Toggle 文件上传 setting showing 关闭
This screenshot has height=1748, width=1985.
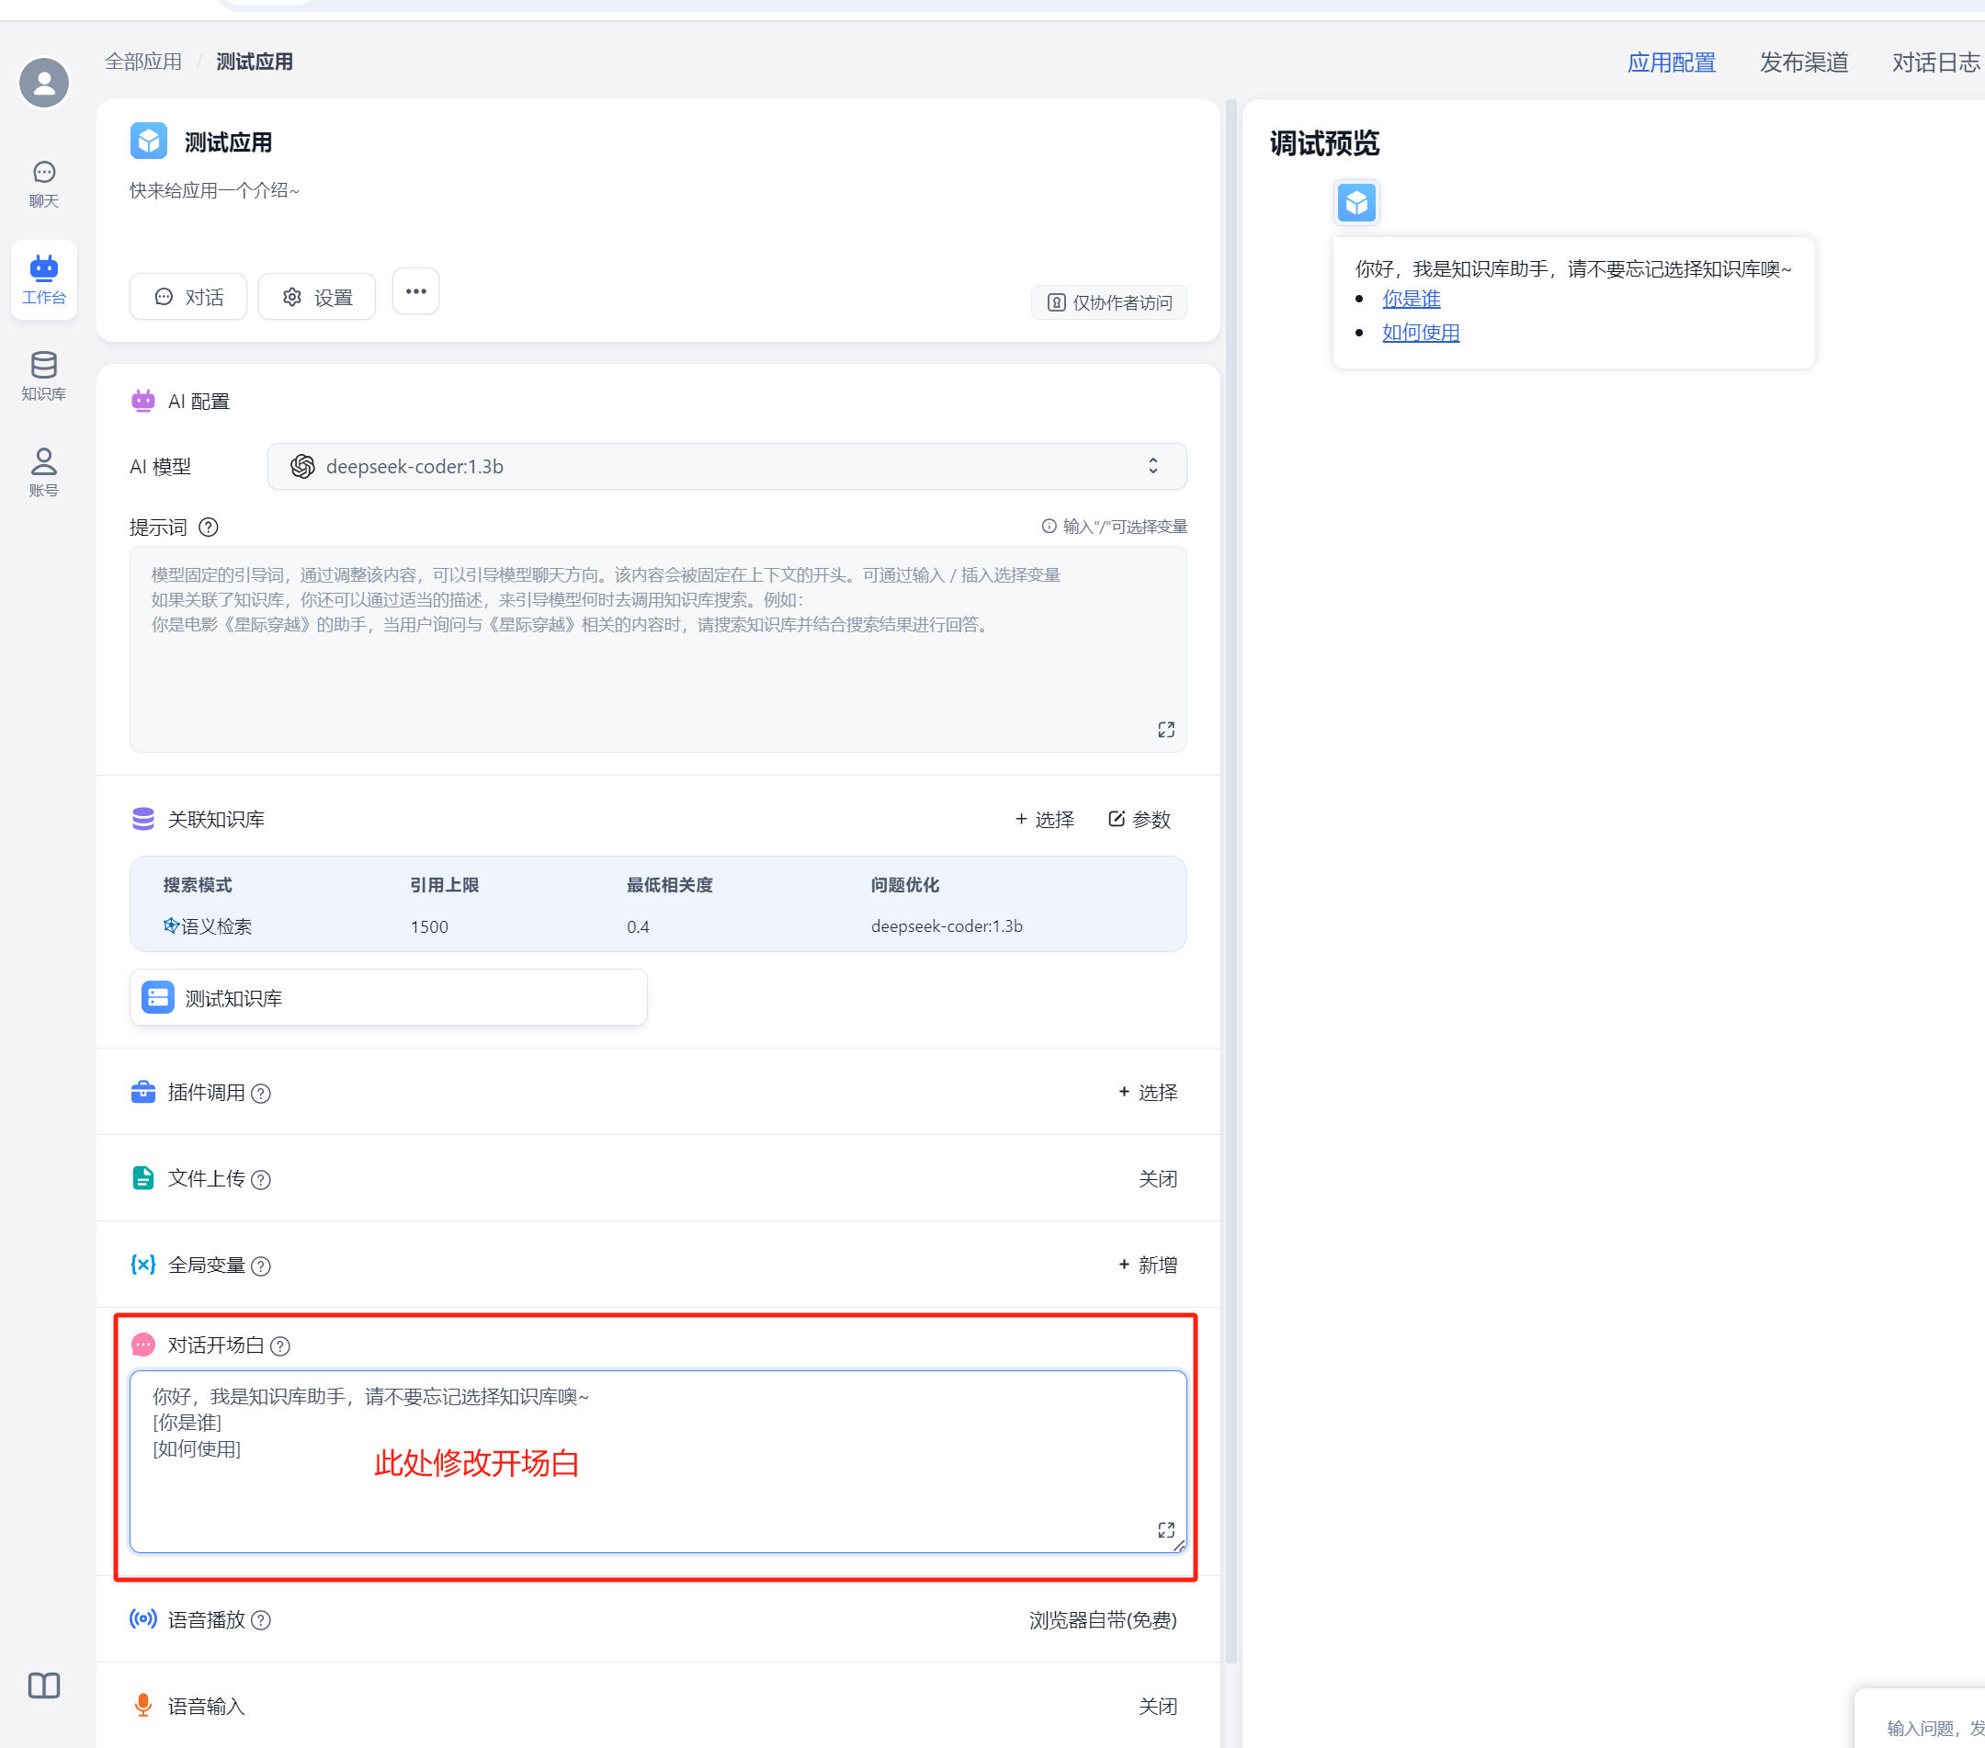(x=1158, y=1179)
